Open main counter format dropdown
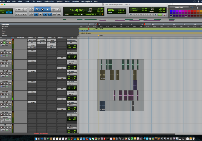202x141 pixels. click(86, 10)
